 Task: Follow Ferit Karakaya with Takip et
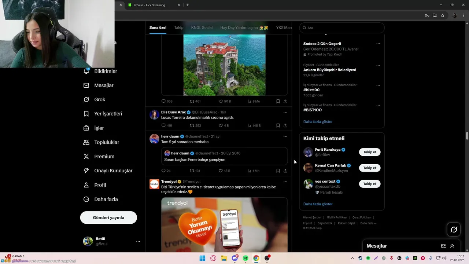[x=370, y=152]
